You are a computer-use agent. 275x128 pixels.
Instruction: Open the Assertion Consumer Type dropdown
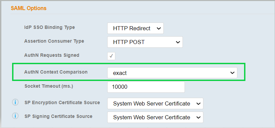(x=145, y=42)
